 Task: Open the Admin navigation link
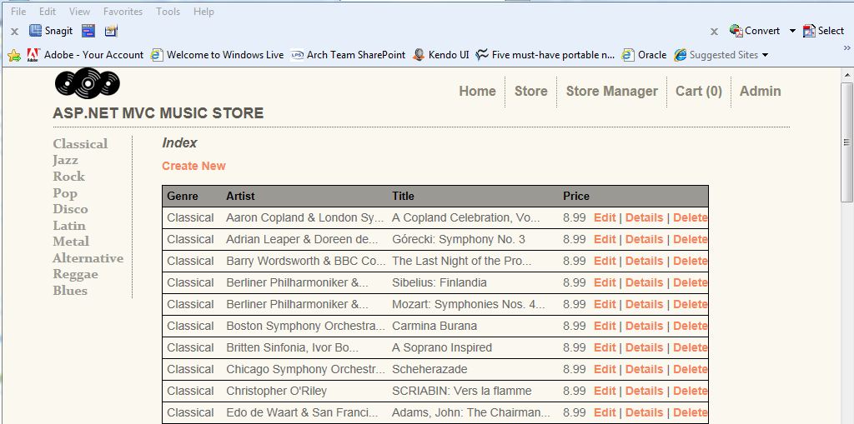point(761,91)
